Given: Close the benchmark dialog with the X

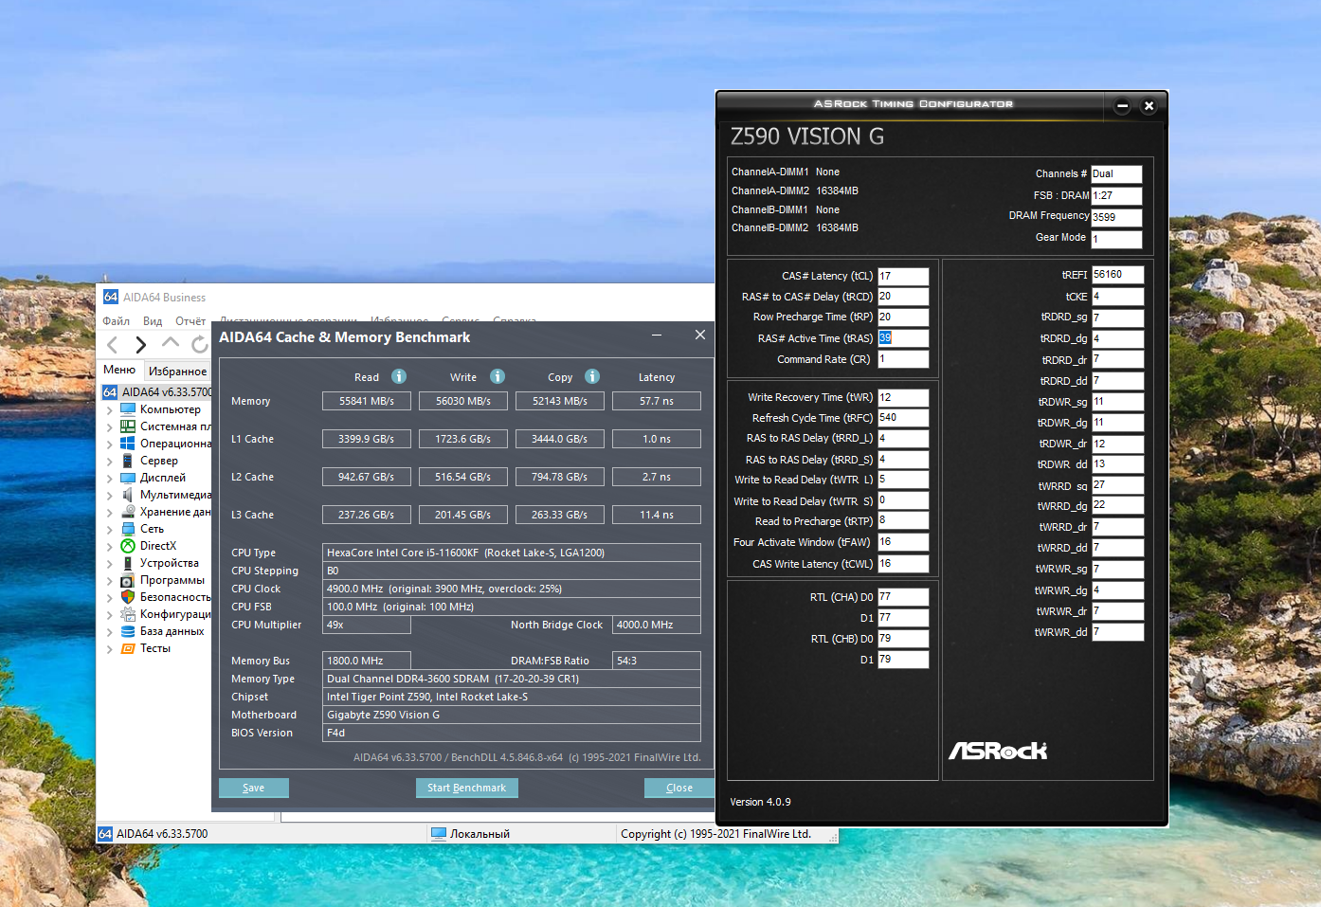Looking at the screenshot, I should [x=699, y=336].
